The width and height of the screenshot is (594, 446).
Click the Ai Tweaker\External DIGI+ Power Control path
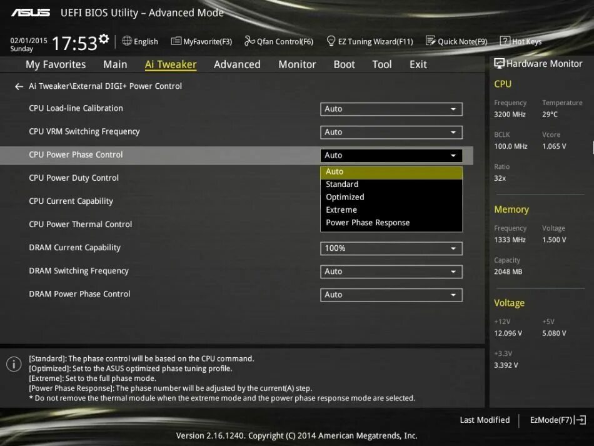(105, 86)
